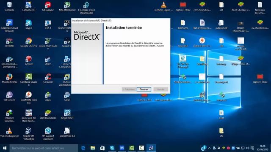Select the Steam desktop icon
Screen dimensions: 271x152
48,60
